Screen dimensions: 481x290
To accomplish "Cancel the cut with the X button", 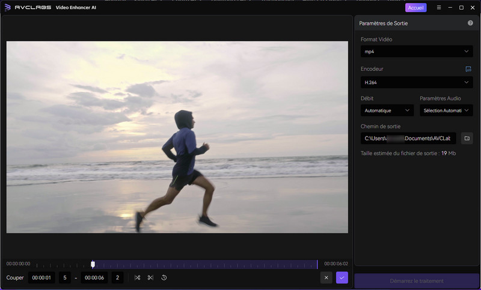I will 326,278.
